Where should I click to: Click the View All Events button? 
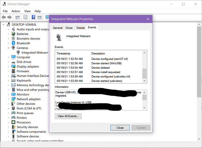click(68, 116)
